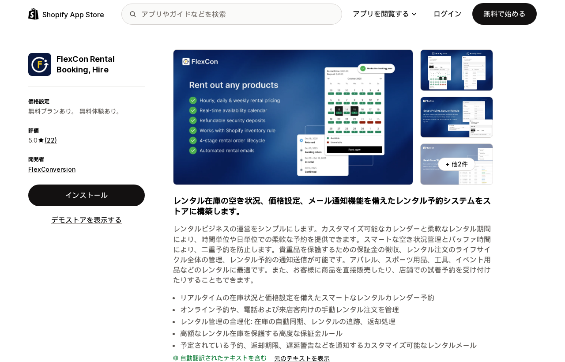This screenshot has width=565, height=362.
Task: Click the + 他2件 more images button
Action: click(457, 164)
